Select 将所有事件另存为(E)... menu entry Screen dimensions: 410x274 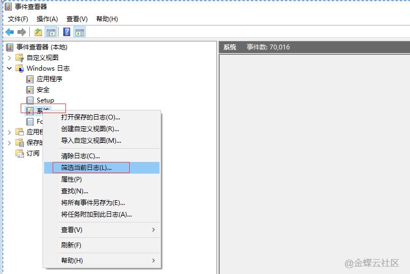pyautogui.click(x=93, y=203)
